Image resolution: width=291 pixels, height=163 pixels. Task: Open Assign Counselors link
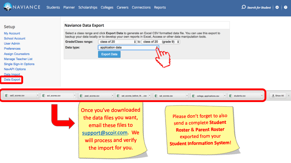(17, 54)
